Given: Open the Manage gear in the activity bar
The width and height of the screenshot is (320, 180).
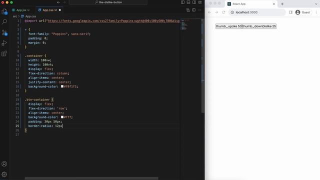Looking at the screenshot, I should click(4, 174).
